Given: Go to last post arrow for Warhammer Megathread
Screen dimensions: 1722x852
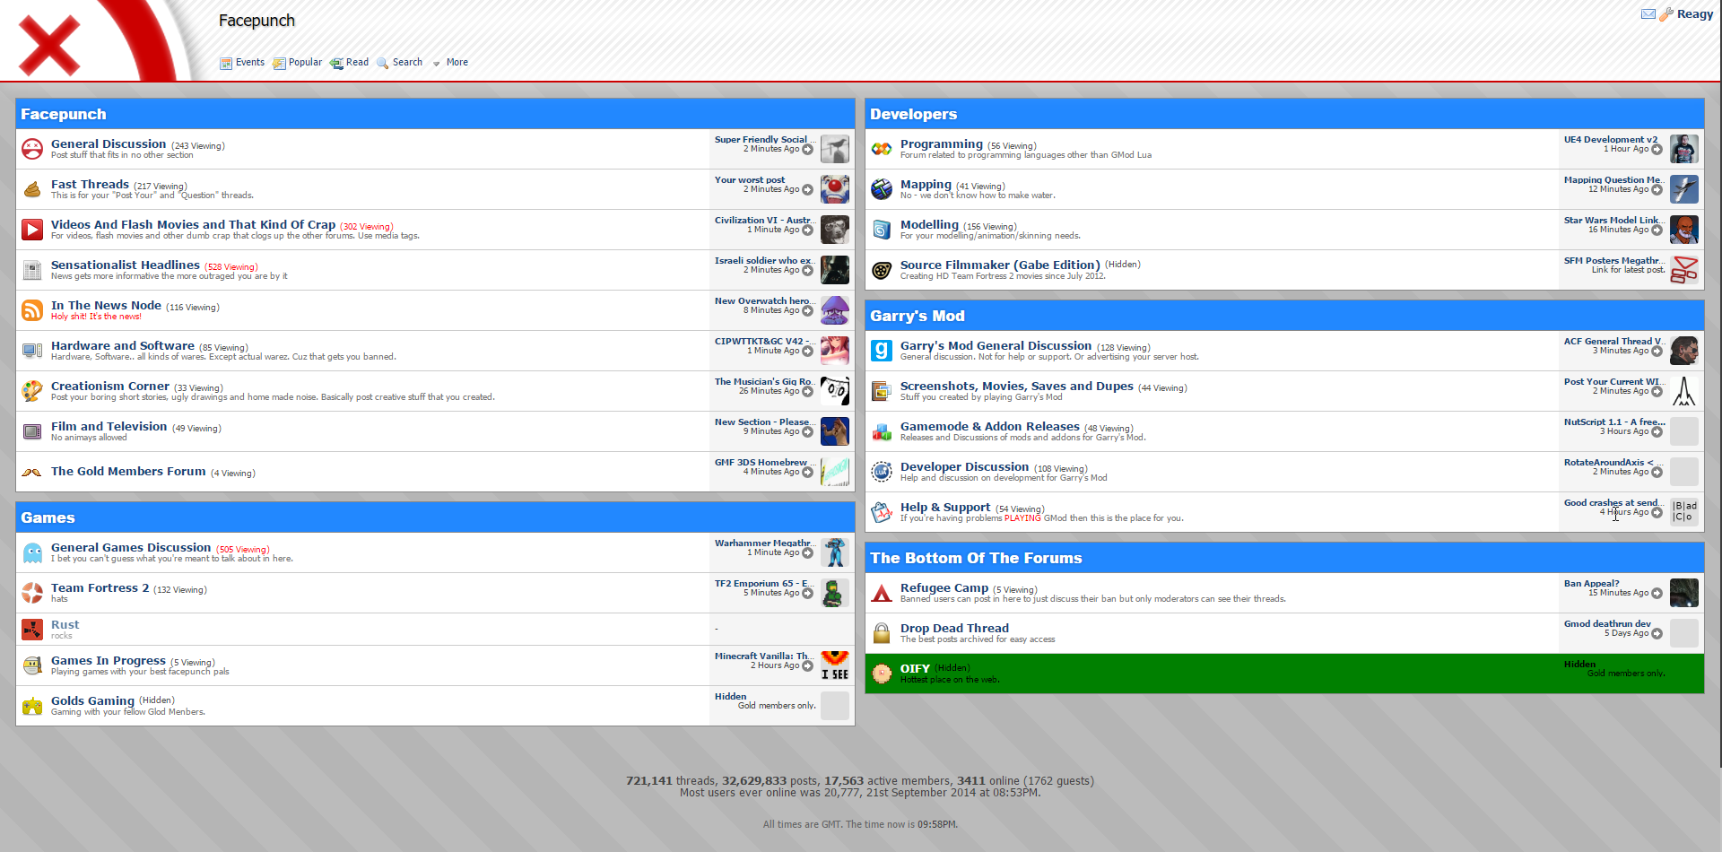Looking at the screenshot, I should click(x=807, y=553).
